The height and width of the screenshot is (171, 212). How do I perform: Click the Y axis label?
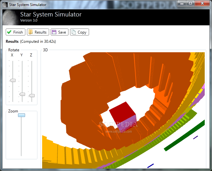22,55
